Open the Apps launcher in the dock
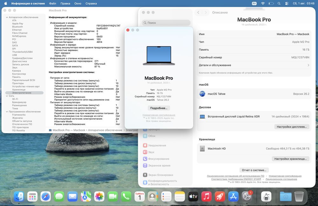 click(32, 196)
